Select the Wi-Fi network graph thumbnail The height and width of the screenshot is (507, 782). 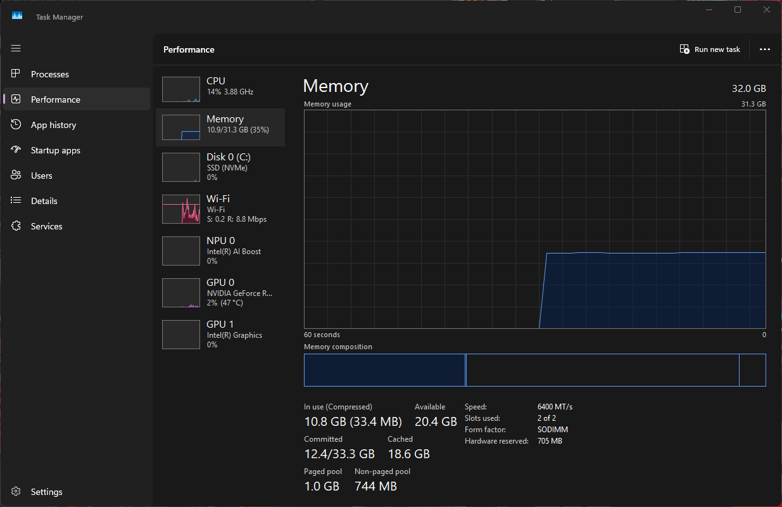coord(181,209)
